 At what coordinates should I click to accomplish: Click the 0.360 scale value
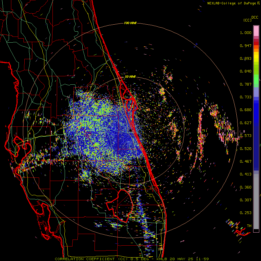coord(246,187)
